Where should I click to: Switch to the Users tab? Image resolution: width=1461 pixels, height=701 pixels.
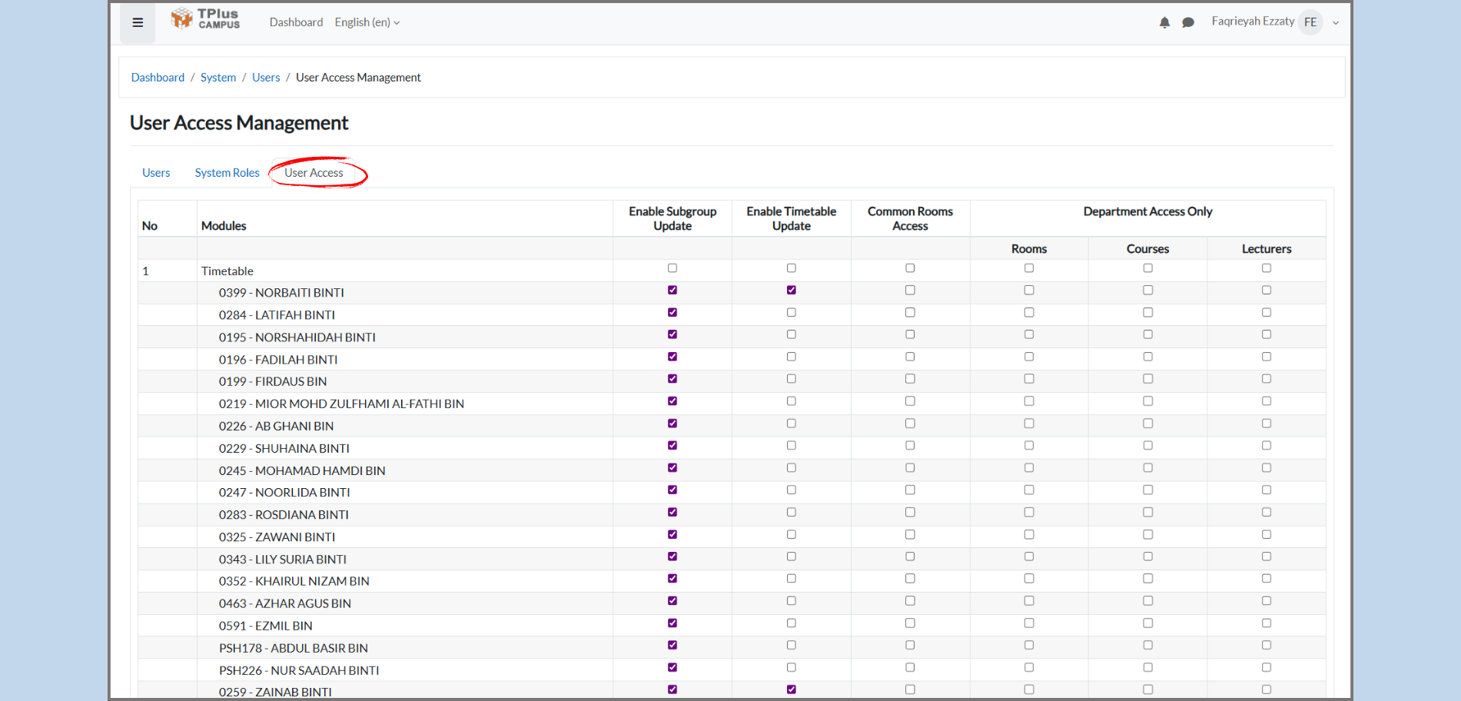pyautogui.click(x=156, y=173)
